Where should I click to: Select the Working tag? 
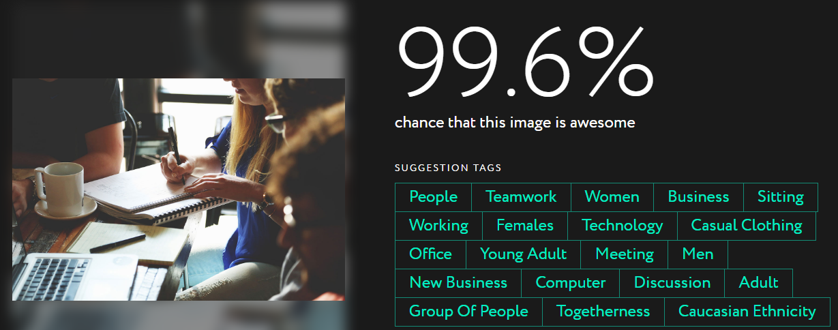click(438, 226)
